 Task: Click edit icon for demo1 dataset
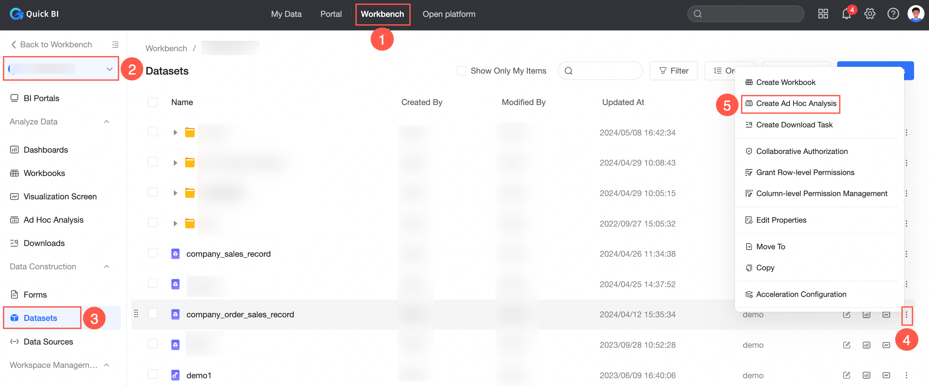click(847, 375)
